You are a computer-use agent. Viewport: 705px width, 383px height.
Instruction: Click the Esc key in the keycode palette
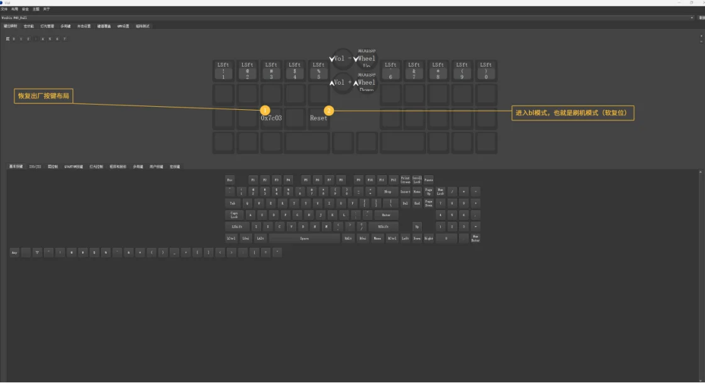(230, 180)
